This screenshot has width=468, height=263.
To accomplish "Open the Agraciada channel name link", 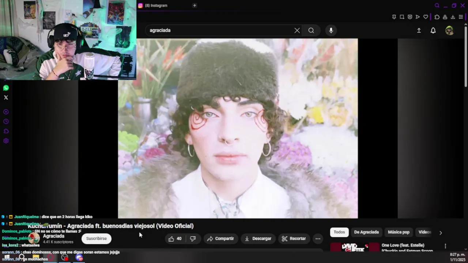I will tap(54, 236).
